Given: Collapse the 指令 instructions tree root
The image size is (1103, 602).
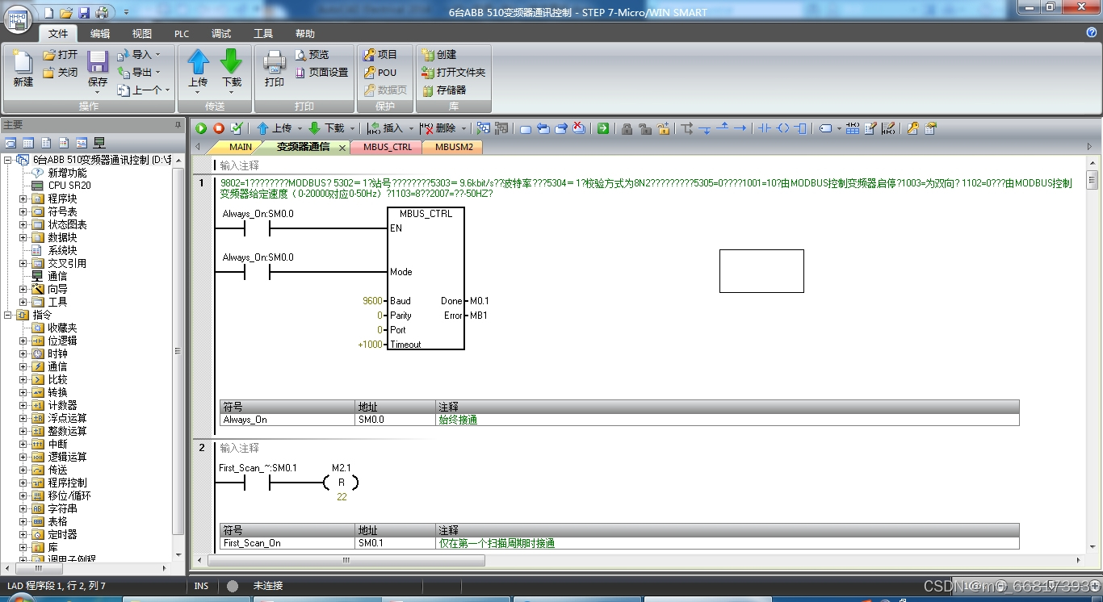Looking at the screenshot, I should point(8,315).
